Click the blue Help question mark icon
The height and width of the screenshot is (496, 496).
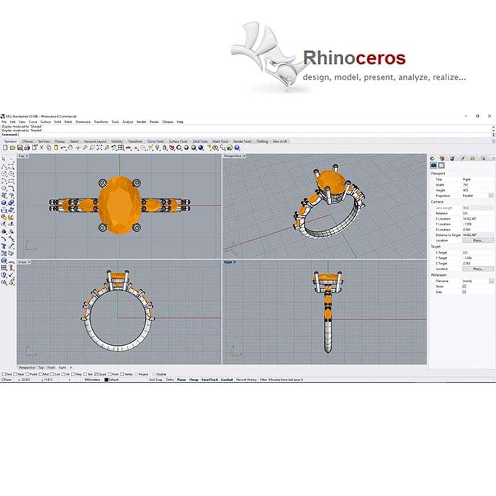[x=237, y=147]
